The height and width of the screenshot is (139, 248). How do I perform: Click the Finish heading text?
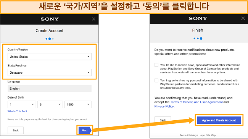[198, 30]
